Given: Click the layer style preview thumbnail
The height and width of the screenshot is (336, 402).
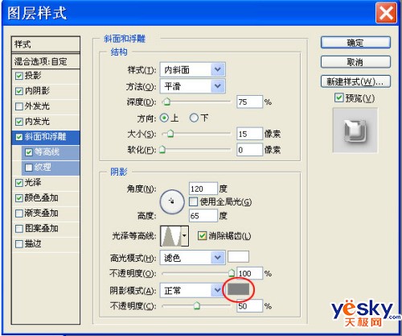Looking at the screenshot, I should pos(355,131).
